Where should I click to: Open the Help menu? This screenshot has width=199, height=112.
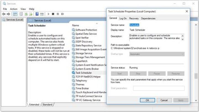32,9
